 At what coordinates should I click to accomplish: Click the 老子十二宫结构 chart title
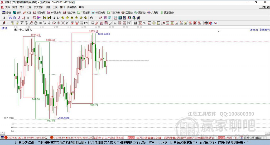23,30
